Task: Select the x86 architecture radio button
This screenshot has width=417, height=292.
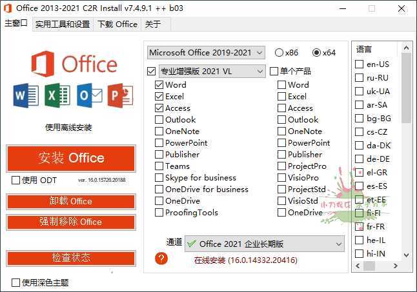Action: [x=279, y=52]
